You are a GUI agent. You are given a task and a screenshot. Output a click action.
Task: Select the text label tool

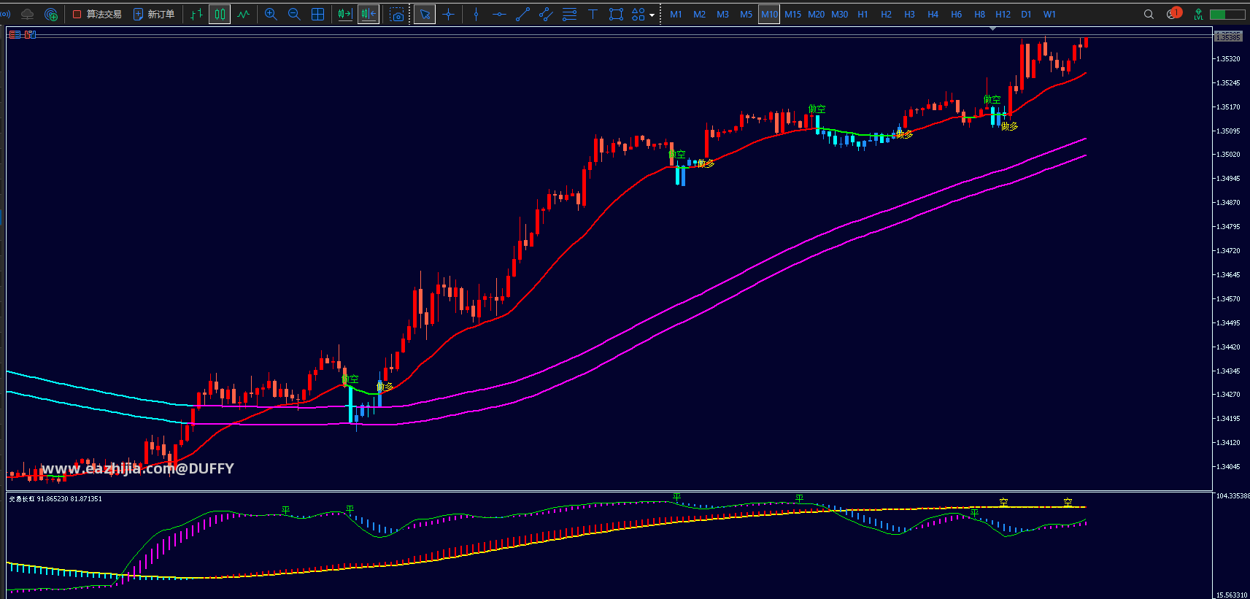point(593,14)
